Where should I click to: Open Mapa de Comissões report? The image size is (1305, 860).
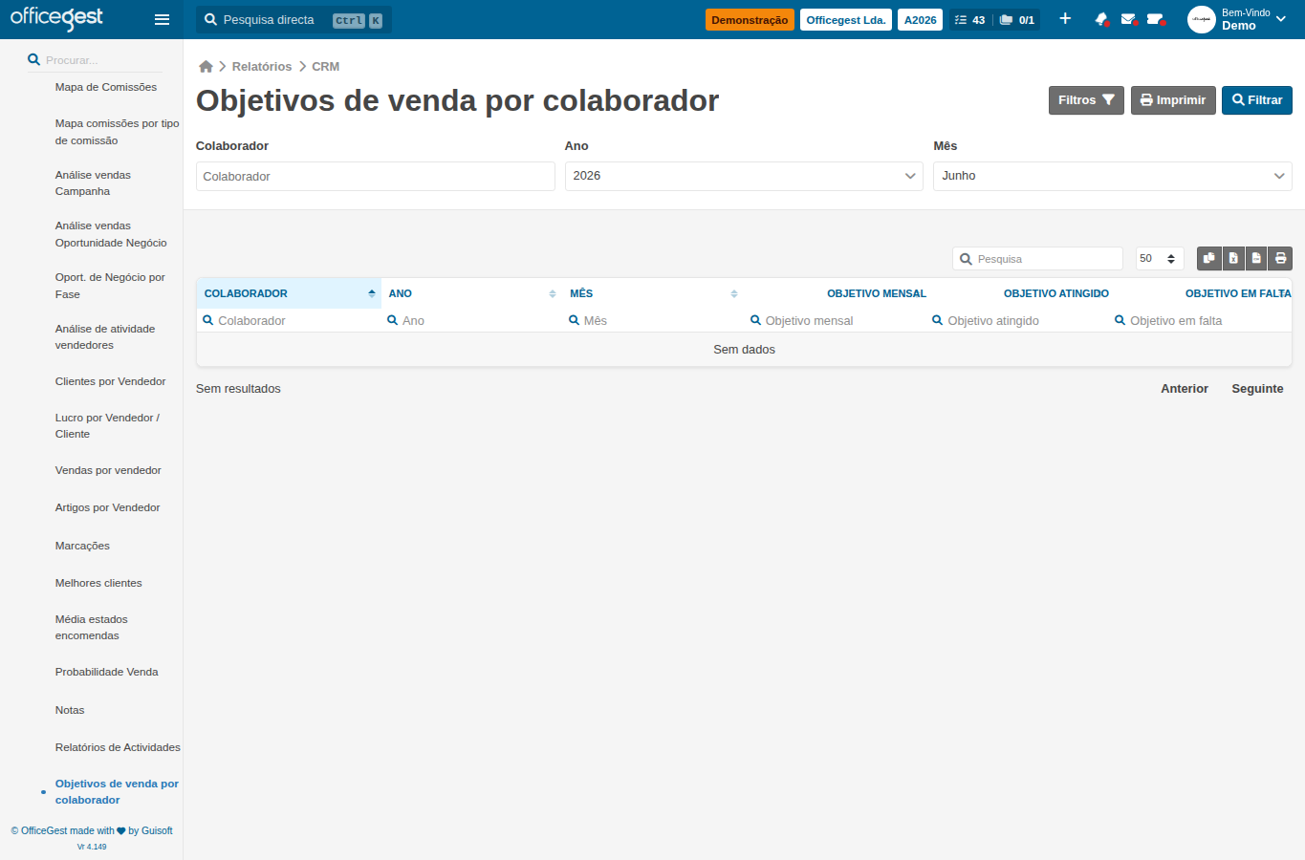tap(106, 87)
